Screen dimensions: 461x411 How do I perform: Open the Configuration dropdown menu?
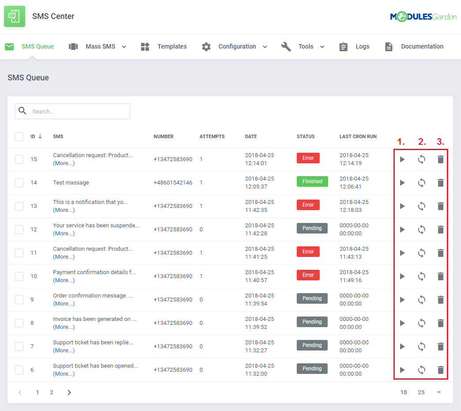point(234,46)
